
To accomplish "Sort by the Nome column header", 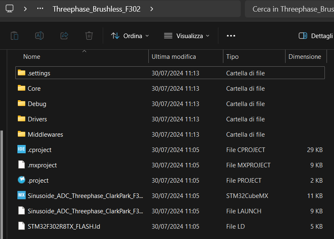I will (32, 57).
